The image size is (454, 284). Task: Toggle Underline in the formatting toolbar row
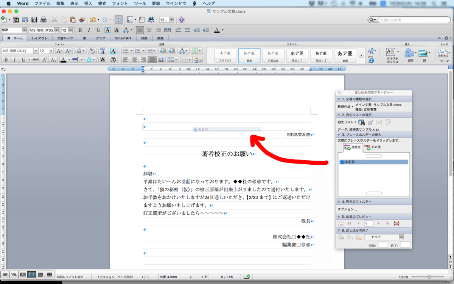[98, 30]
